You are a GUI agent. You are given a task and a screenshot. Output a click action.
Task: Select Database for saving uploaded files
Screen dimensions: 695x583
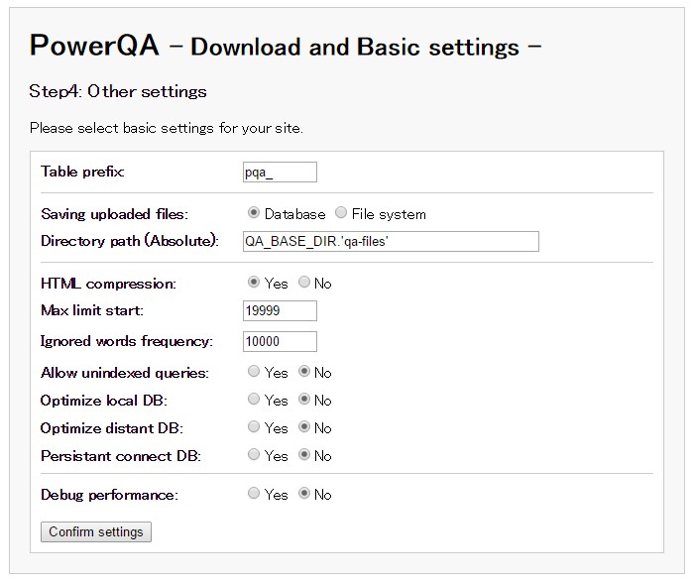pyautogui.click(x=254, y=213)
